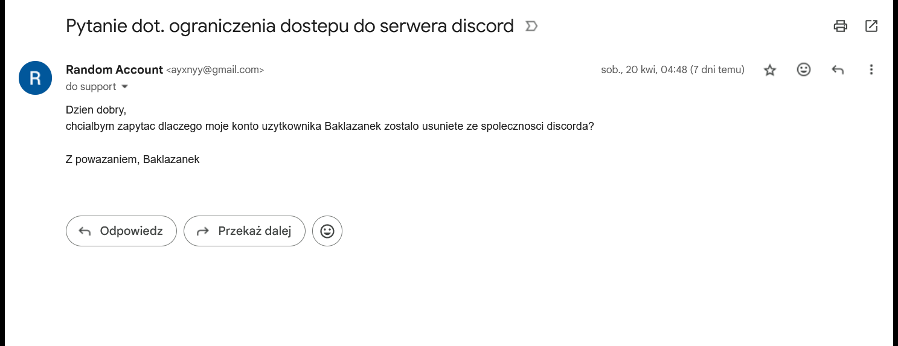
Task: Click the Odpowiedz reply button
Action: tap(121, 231)
